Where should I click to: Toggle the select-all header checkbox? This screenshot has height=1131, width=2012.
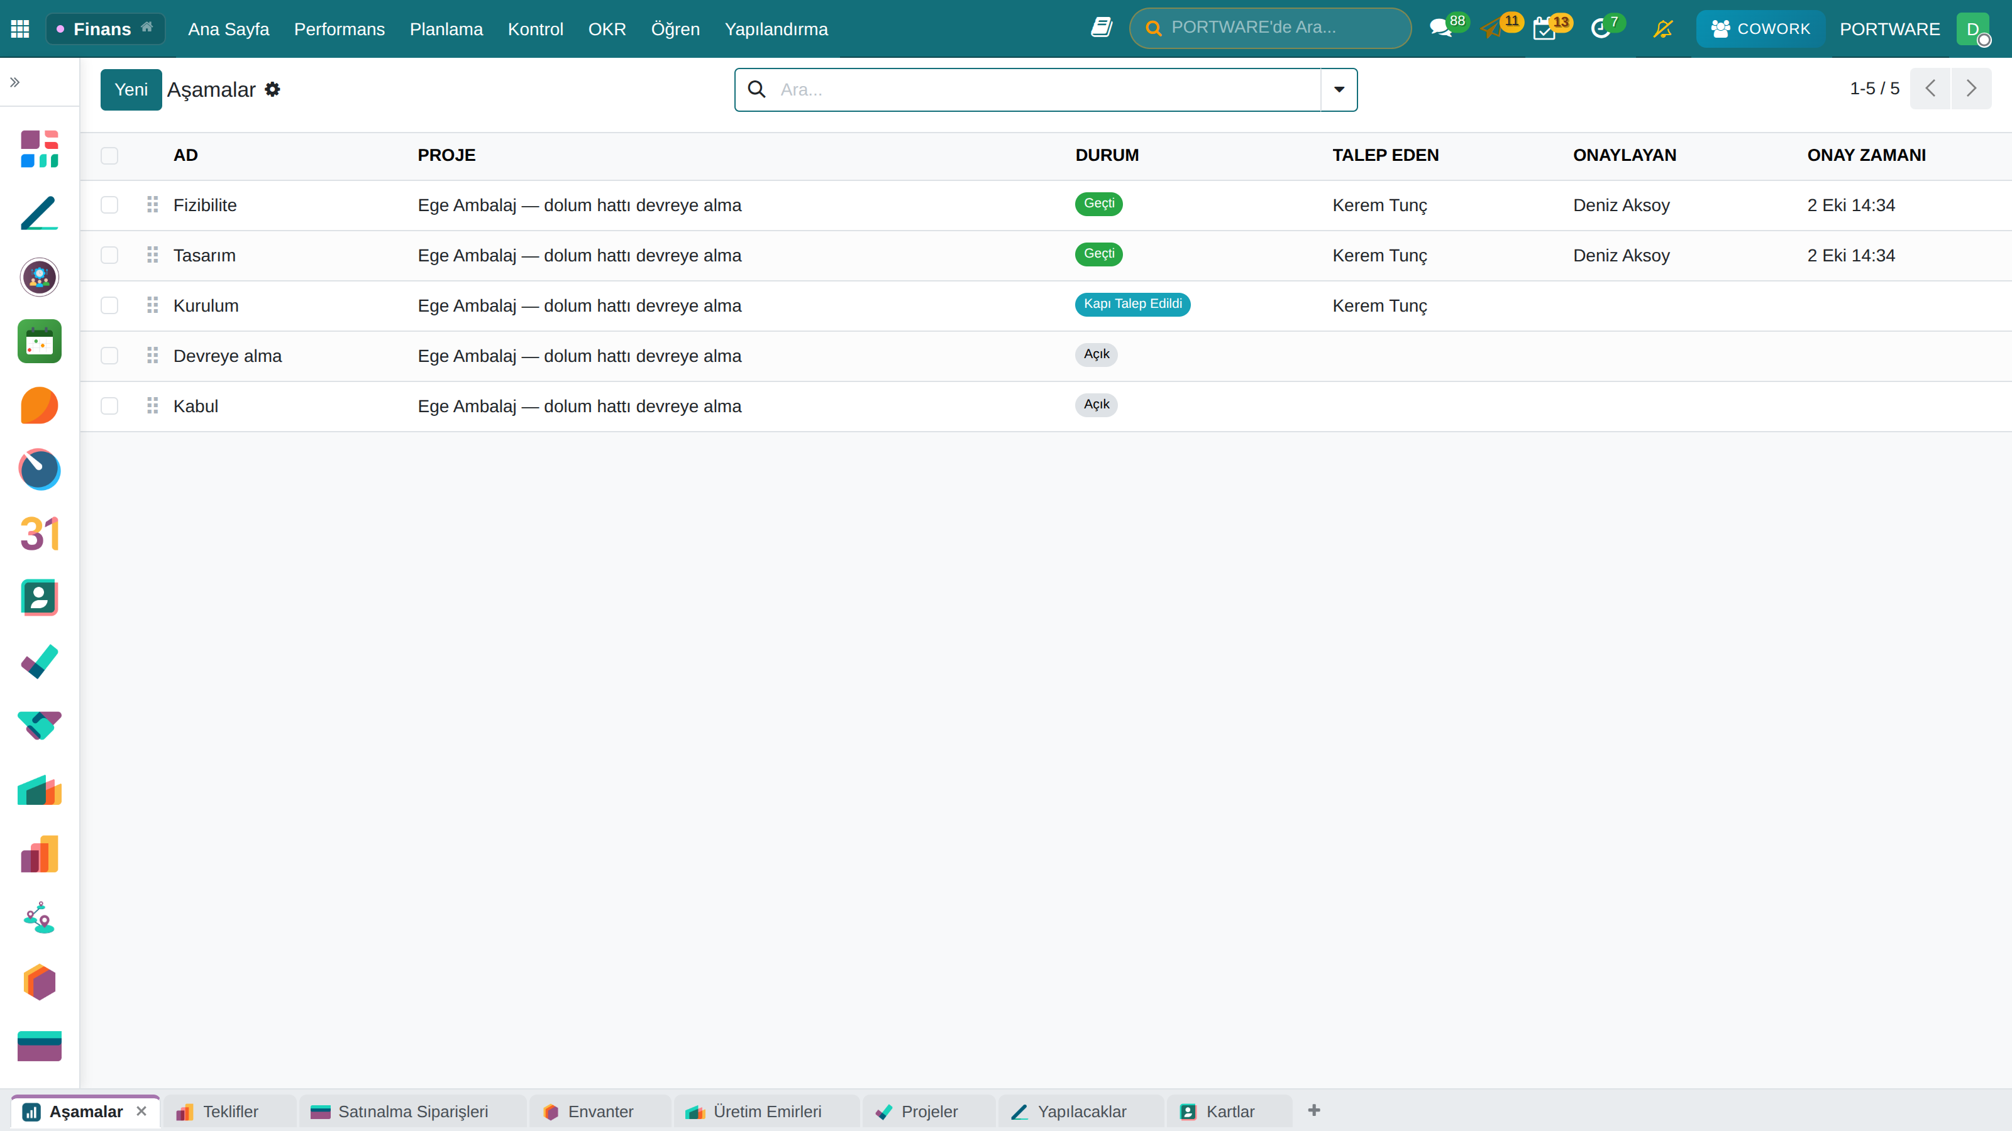tap(109, 155)
